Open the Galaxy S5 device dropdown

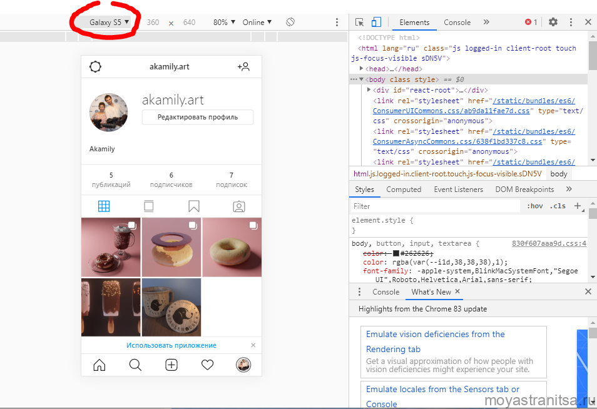point(109,22)
